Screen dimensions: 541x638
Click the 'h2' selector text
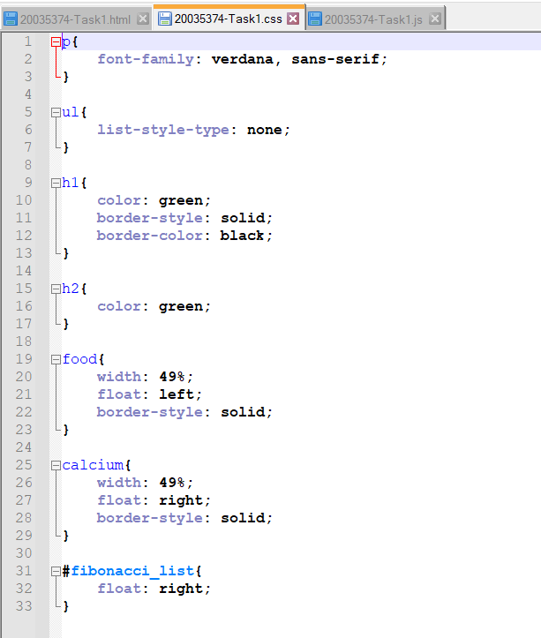pyautogui.click(x=71, y=289)
